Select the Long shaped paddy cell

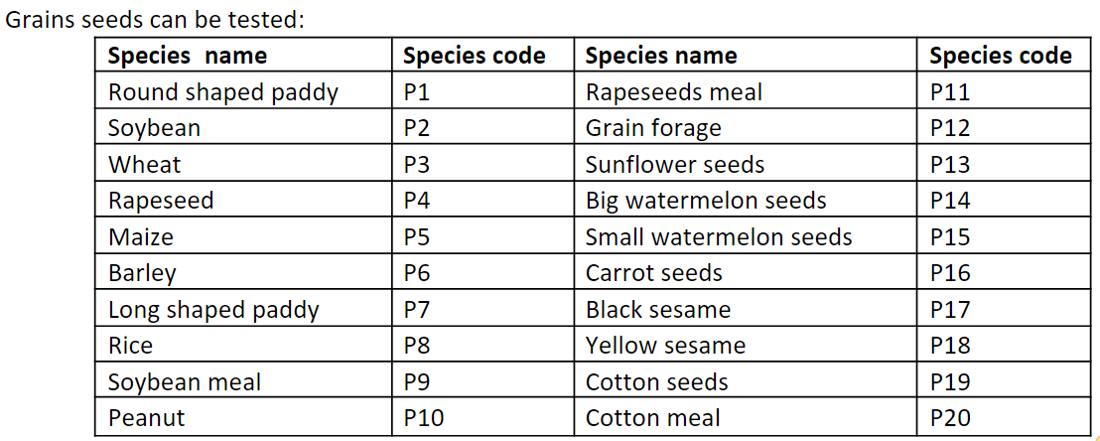[x=244, y=310]
